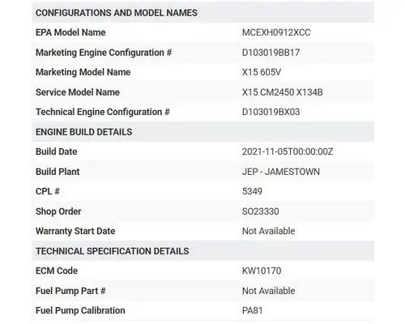Click the value 'D103019BB17'
The height and width of the screenshot is (324, 405).
271,53
